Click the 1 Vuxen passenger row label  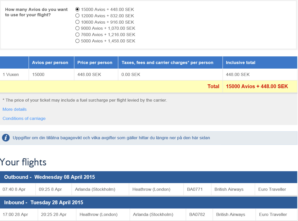11,74
